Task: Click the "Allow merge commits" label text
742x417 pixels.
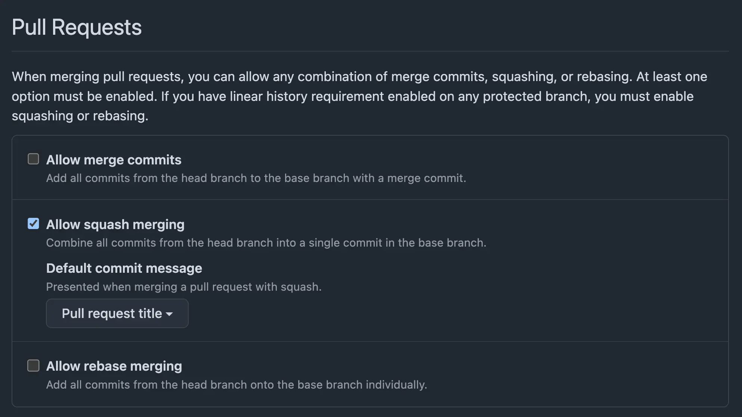Action: pyautogui.click(x=114, y=160)
